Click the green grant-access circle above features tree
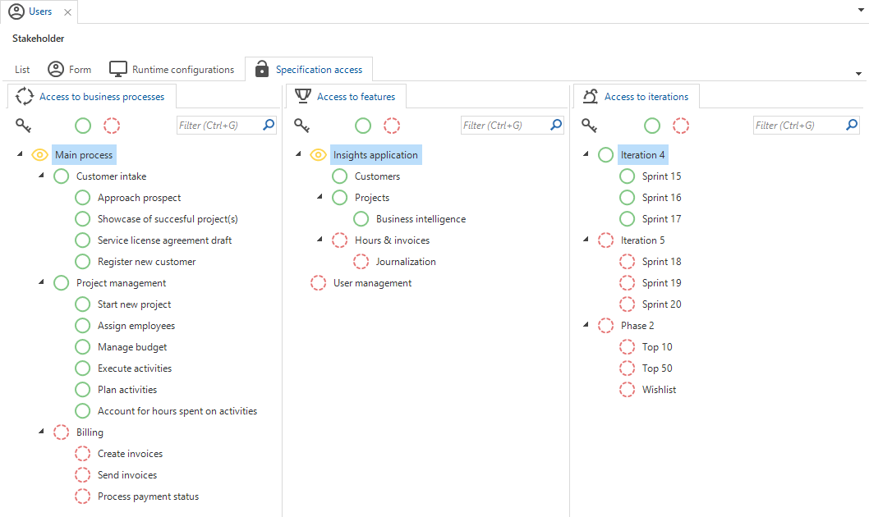This screenshot has width=869, height=517. 363,126
